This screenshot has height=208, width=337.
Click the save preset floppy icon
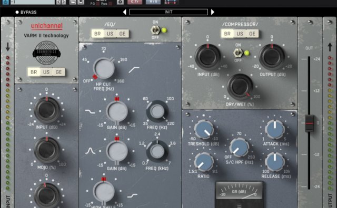pyautogui.click(x=81, y=2)
